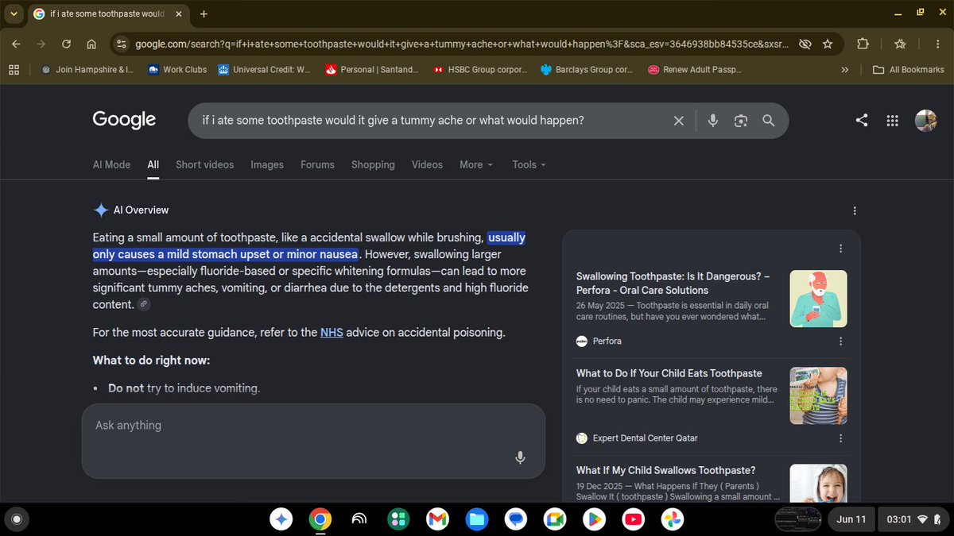Open YouTube from the shelf
This screenshot has height=536, width=954.
coord(633,519)
